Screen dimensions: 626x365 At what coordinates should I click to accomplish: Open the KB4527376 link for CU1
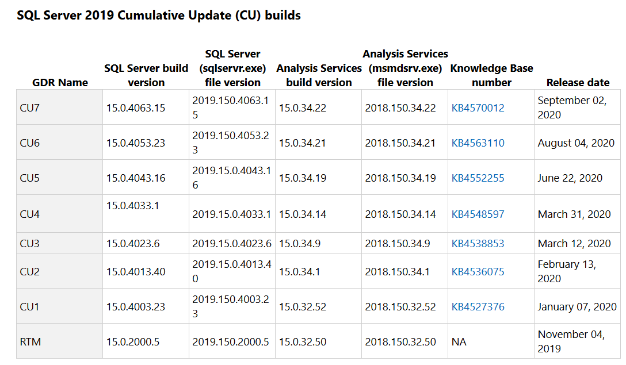[x=478, y=307]
